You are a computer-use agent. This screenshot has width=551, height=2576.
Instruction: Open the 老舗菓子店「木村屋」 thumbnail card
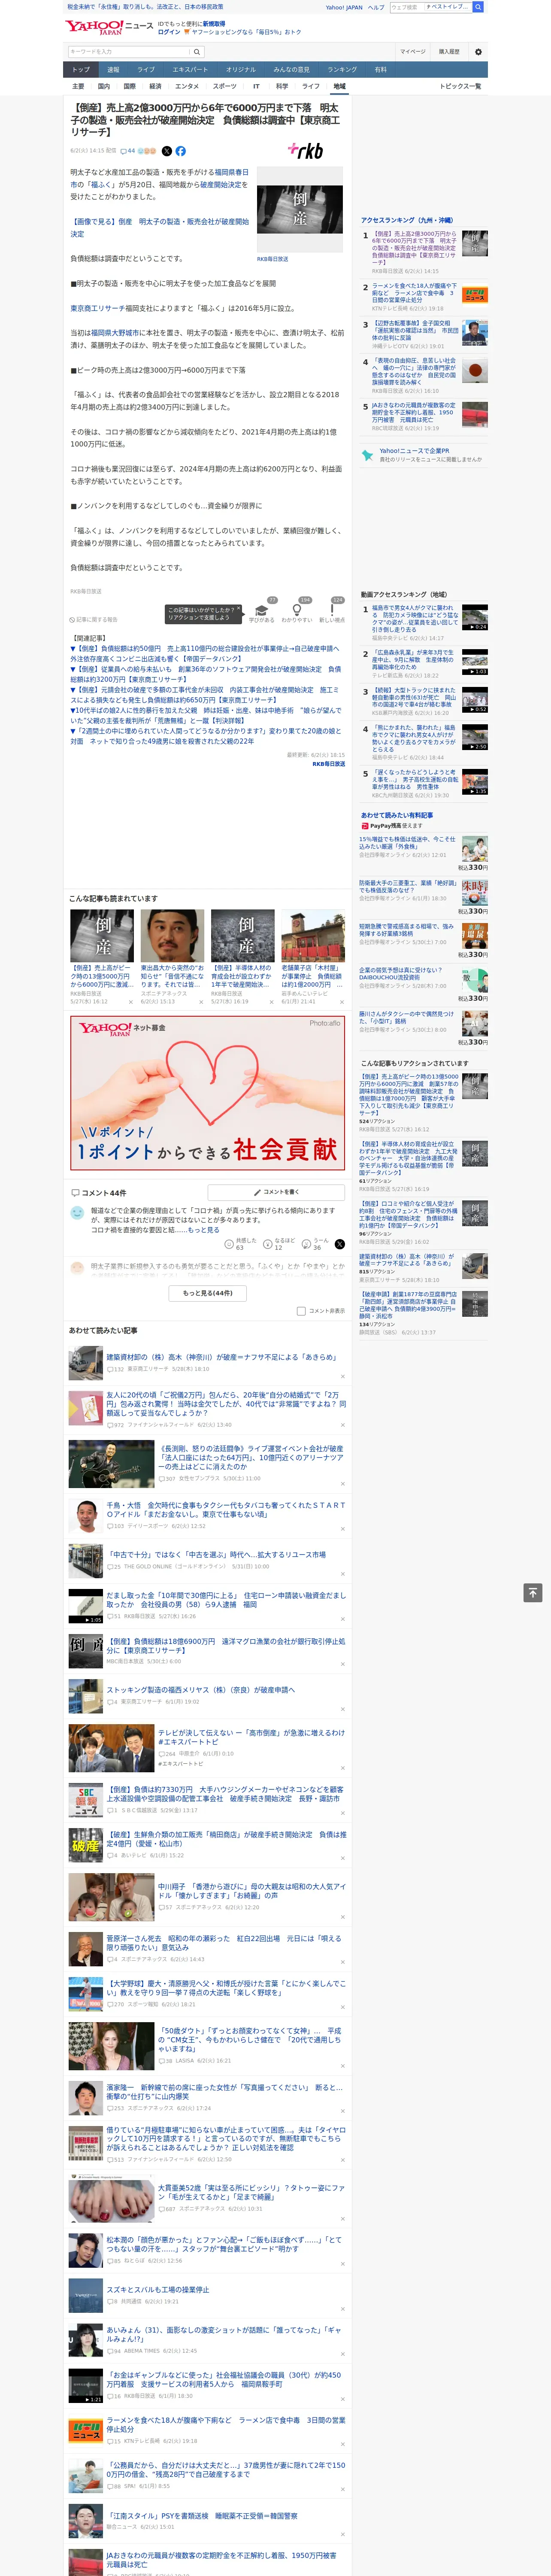click(x=312, y=956)
